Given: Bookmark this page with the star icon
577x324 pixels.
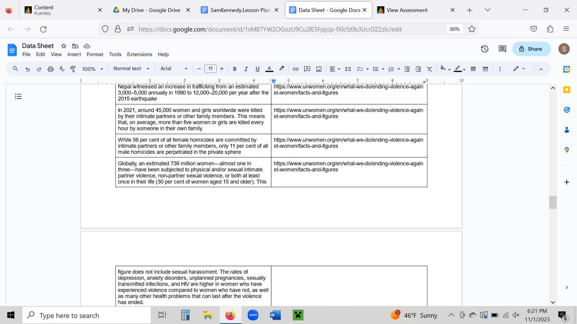Looking at the screenshot, I should 472,29.
